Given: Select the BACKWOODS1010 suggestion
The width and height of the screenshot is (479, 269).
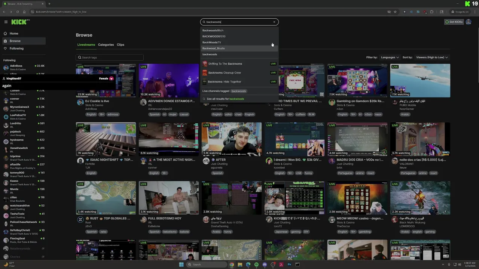Looking at the screenshot, I should point(239,37).
